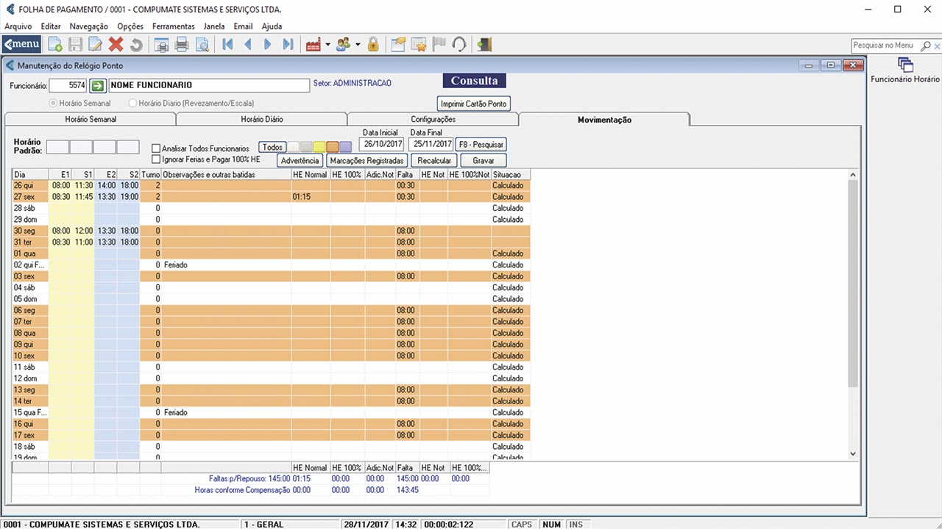Enable Analisar Todos Funcionarios checkbox
This screenshot has width=942, height=529.
(x=156, y=148)
